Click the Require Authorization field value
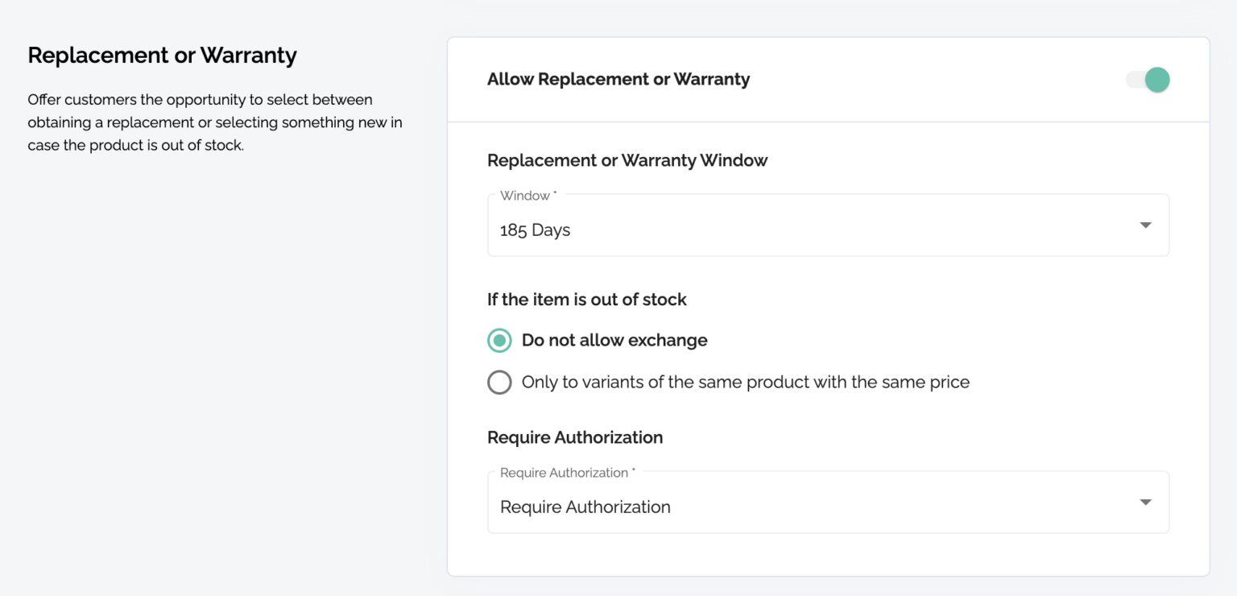 pyautogui.click(x=585, y=507)
